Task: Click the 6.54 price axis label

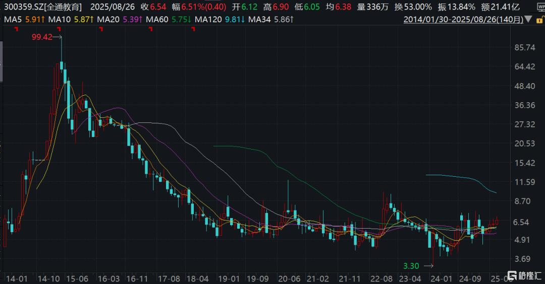Action: (521, 222)
